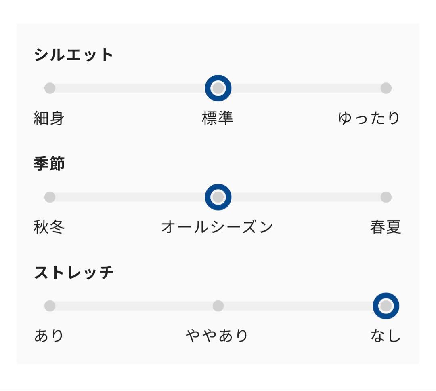
Task: Set ストレッチ to the ややあり dot
Action: pos(218,306)
